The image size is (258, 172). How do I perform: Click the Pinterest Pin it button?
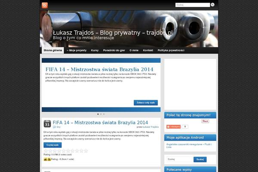[205, 121]
